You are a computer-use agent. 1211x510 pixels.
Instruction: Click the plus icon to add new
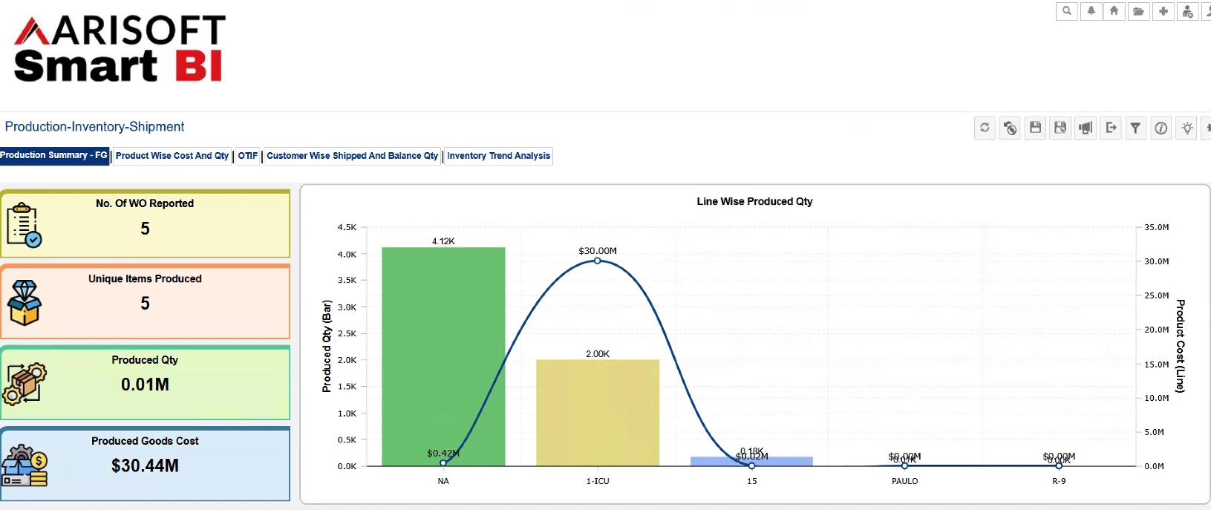coord(1163,11)
